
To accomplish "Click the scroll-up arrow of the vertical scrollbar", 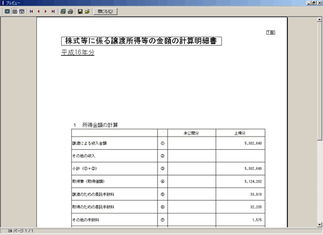I will pyautogui.click(x=319, y=20).
